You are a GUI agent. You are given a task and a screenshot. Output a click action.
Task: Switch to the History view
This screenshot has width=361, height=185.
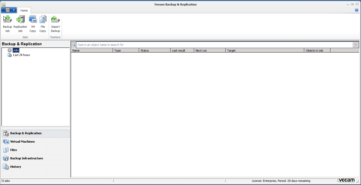15,167
